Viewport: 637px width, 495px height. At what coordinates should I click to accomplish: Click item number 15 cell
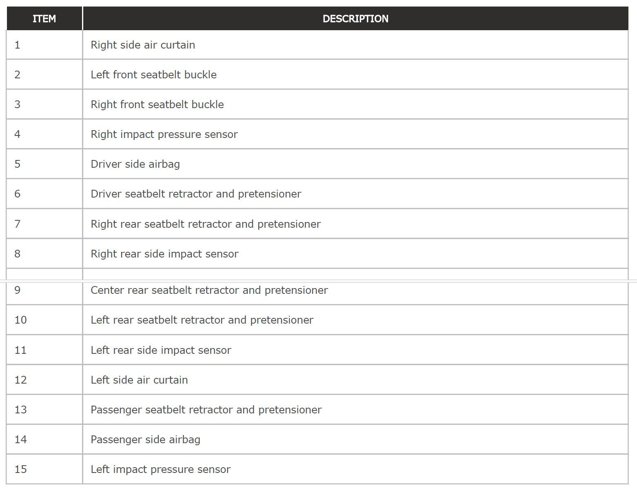[x=44, y=469]
